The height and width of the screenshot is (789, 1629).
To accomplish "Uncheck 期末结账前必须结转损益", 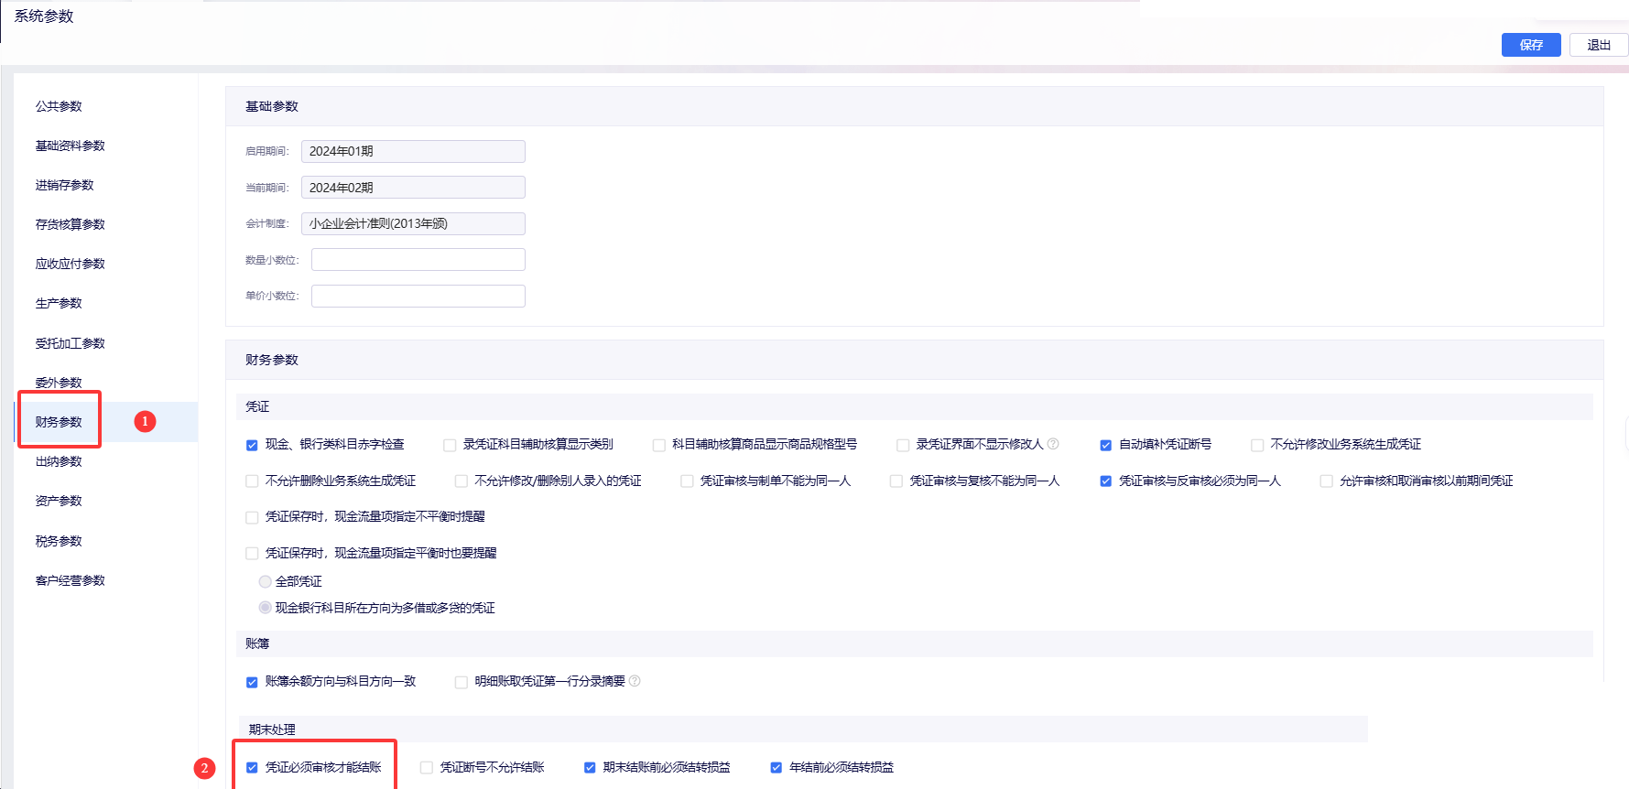I will (590, 768).
